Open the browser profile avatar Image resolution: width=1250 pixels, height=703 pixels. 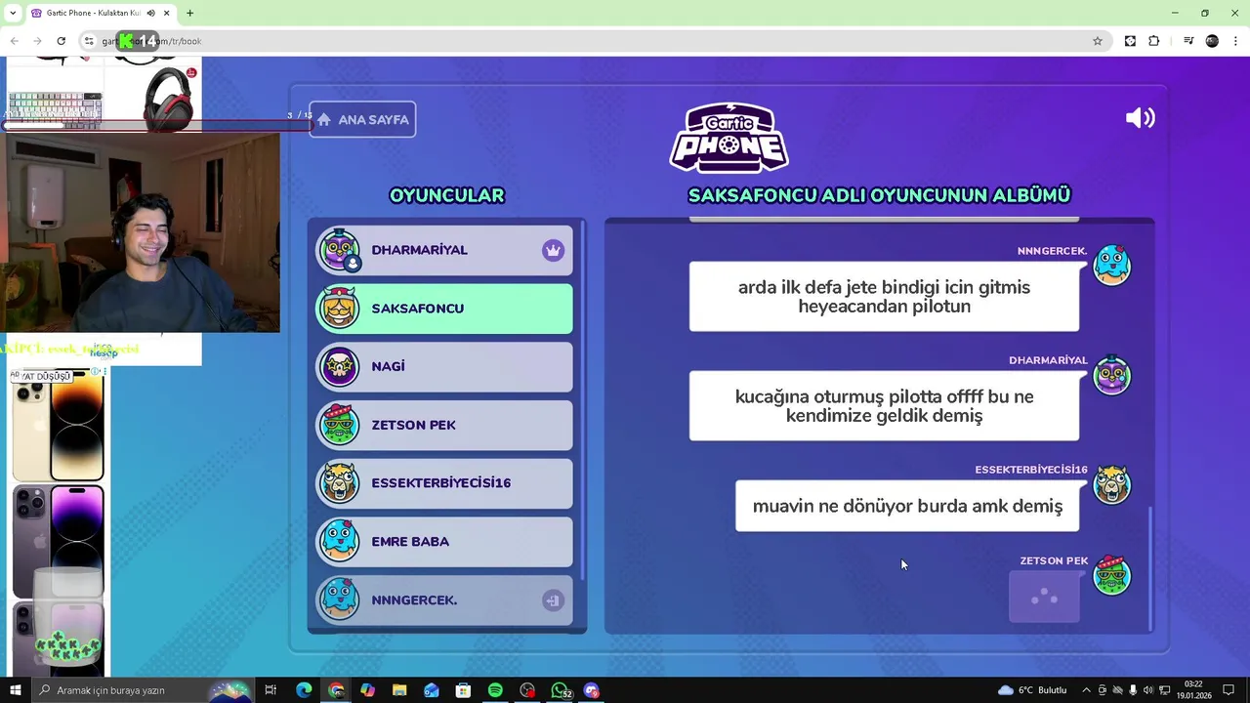[1212, 41]
